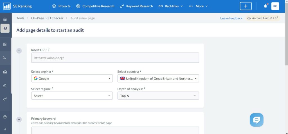Open the Select country dropdown
The image size is (288, 134).
click(x=158, y=78)
